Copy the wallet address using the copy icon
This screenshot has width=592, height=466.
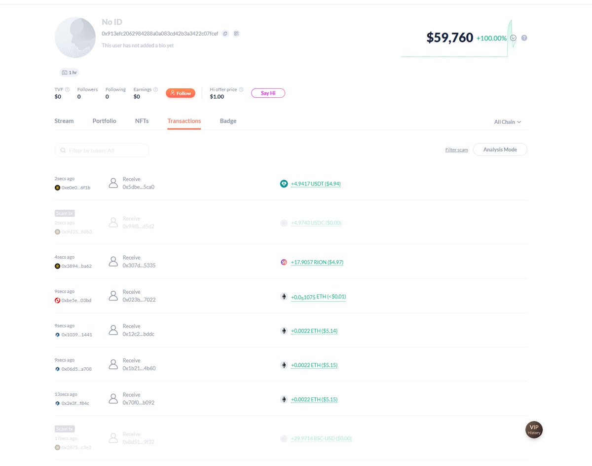click(225, 34)
